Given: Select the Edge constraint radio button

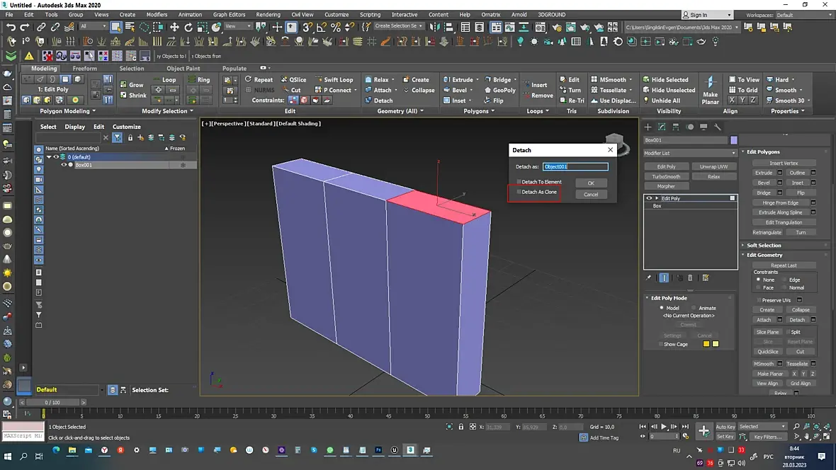Looking at the screenshot, I should tap(784, 280).
